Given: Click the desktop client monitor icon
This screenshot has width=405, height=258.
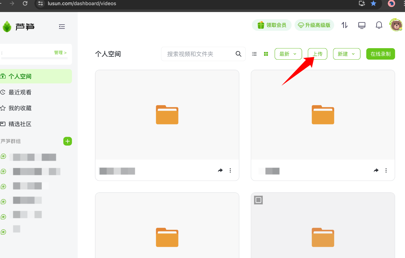Looking at the screenshot, I should coord(362,25).
